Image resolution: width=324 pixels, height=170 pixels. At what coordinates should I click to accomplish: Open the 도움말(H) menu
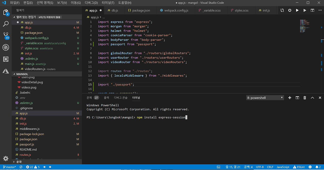coord(125,3)
